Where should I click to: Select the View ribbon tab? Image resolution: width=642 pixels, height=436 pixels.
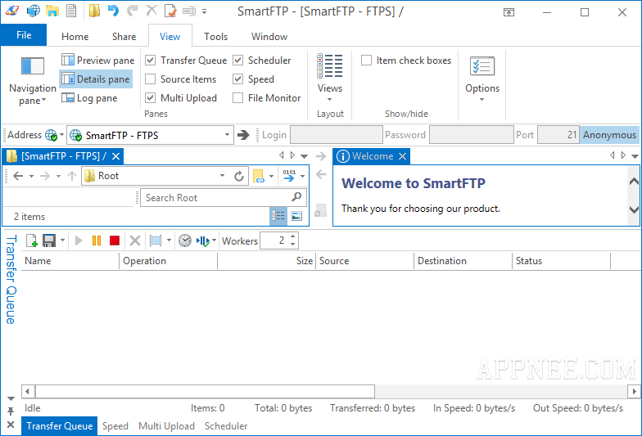click(170, 36)
